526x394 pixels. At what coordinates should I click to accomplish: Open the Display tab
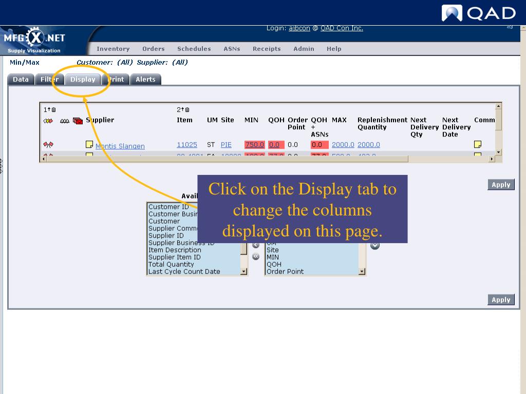(x=83, y=80)
